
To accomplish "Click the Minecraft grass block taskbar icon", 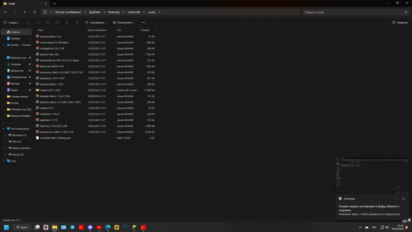I will pyautogui.click(x=134, y=227).
